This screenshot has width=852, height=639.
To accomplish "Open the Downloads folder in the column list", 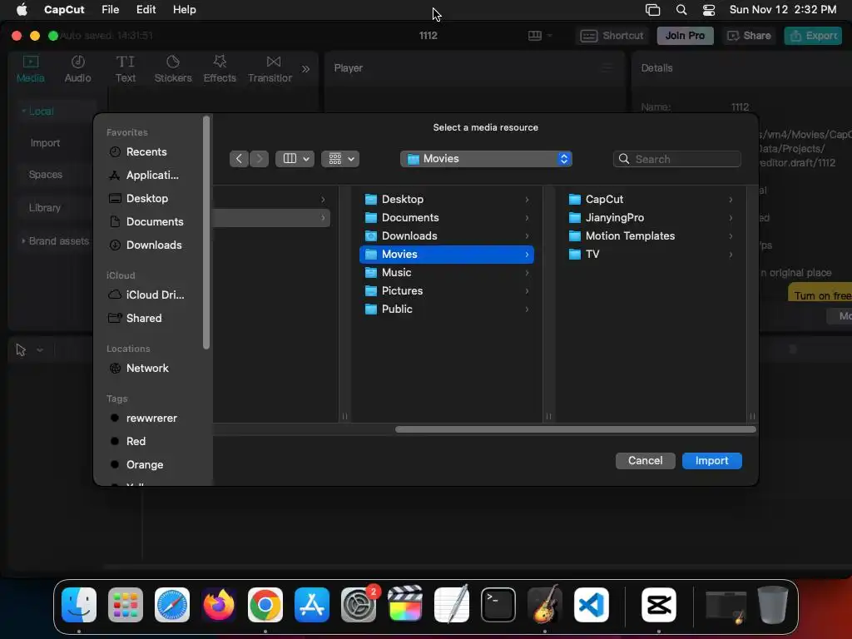I will tap(447, 235).
